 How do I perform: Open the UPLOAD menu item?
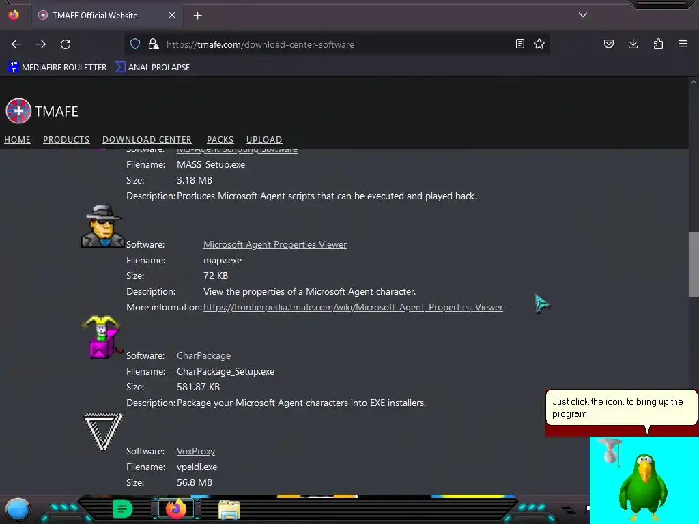264,139
